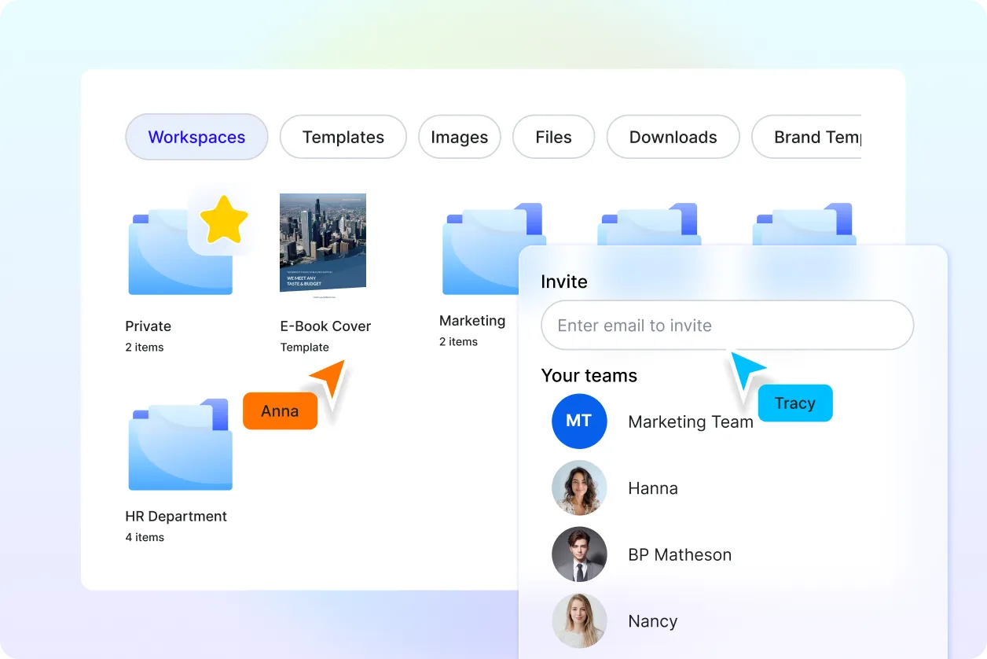The height and width of the screenshot is (659, 987).
Task: Click BP Matheson's profile avatar
Action: click(579, 554)
